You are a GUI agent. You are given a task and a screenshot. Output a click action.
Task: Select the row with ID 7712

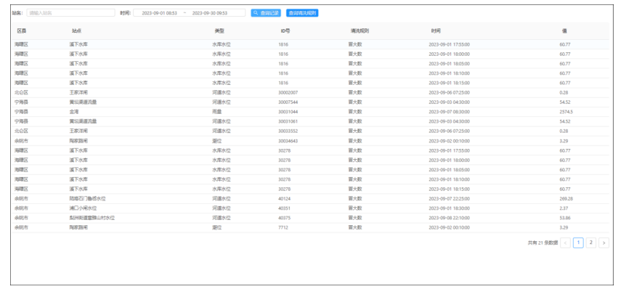point(311,227)
